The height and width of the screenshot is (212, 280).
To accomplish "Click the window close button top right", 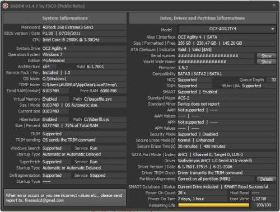I will (x=274, y=6).
